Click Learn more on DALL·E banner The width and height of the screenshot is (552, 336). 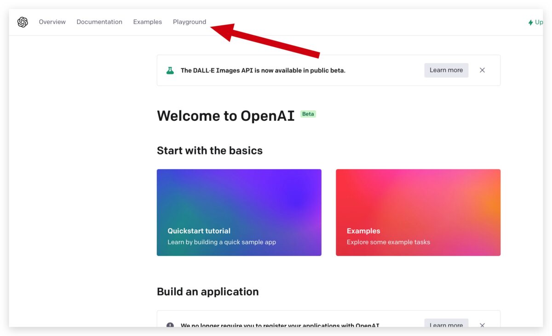[x=446, y=70]
